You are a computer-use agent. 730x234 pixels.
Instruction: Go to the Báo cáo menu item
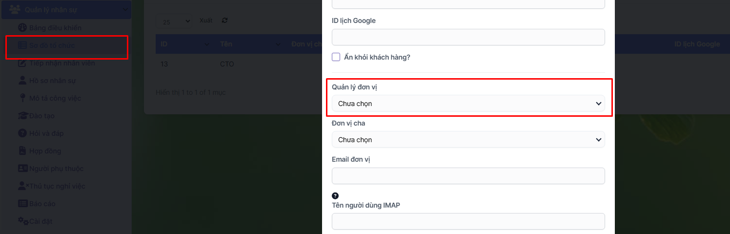click(42, 204)
